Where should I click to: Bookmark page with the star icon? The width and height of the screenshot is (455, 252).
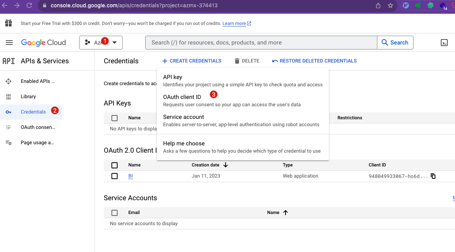[x=390, y=5]
